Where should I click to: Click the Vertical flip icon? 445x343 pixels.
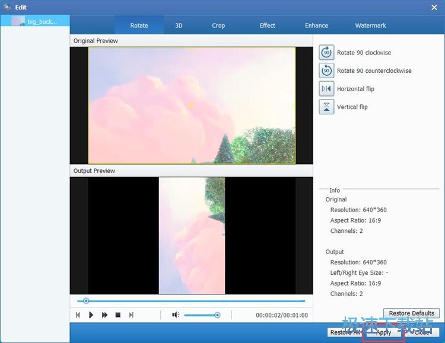tap(326, 107)
